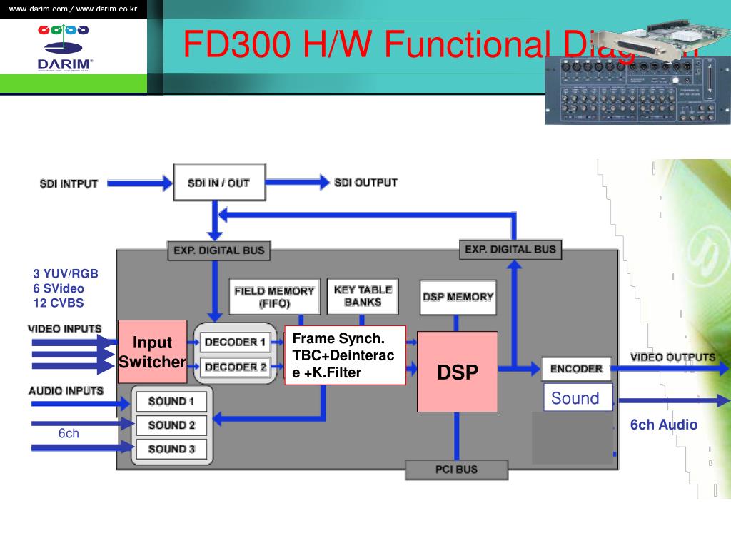The width and height of the screenshot is (731, 548).
Task: Click the arrow from DSP to ENCODER
Action: [519, 369]
